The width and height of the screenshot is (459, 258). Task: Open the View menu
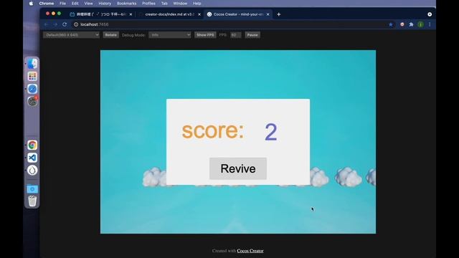coord(88,4)
